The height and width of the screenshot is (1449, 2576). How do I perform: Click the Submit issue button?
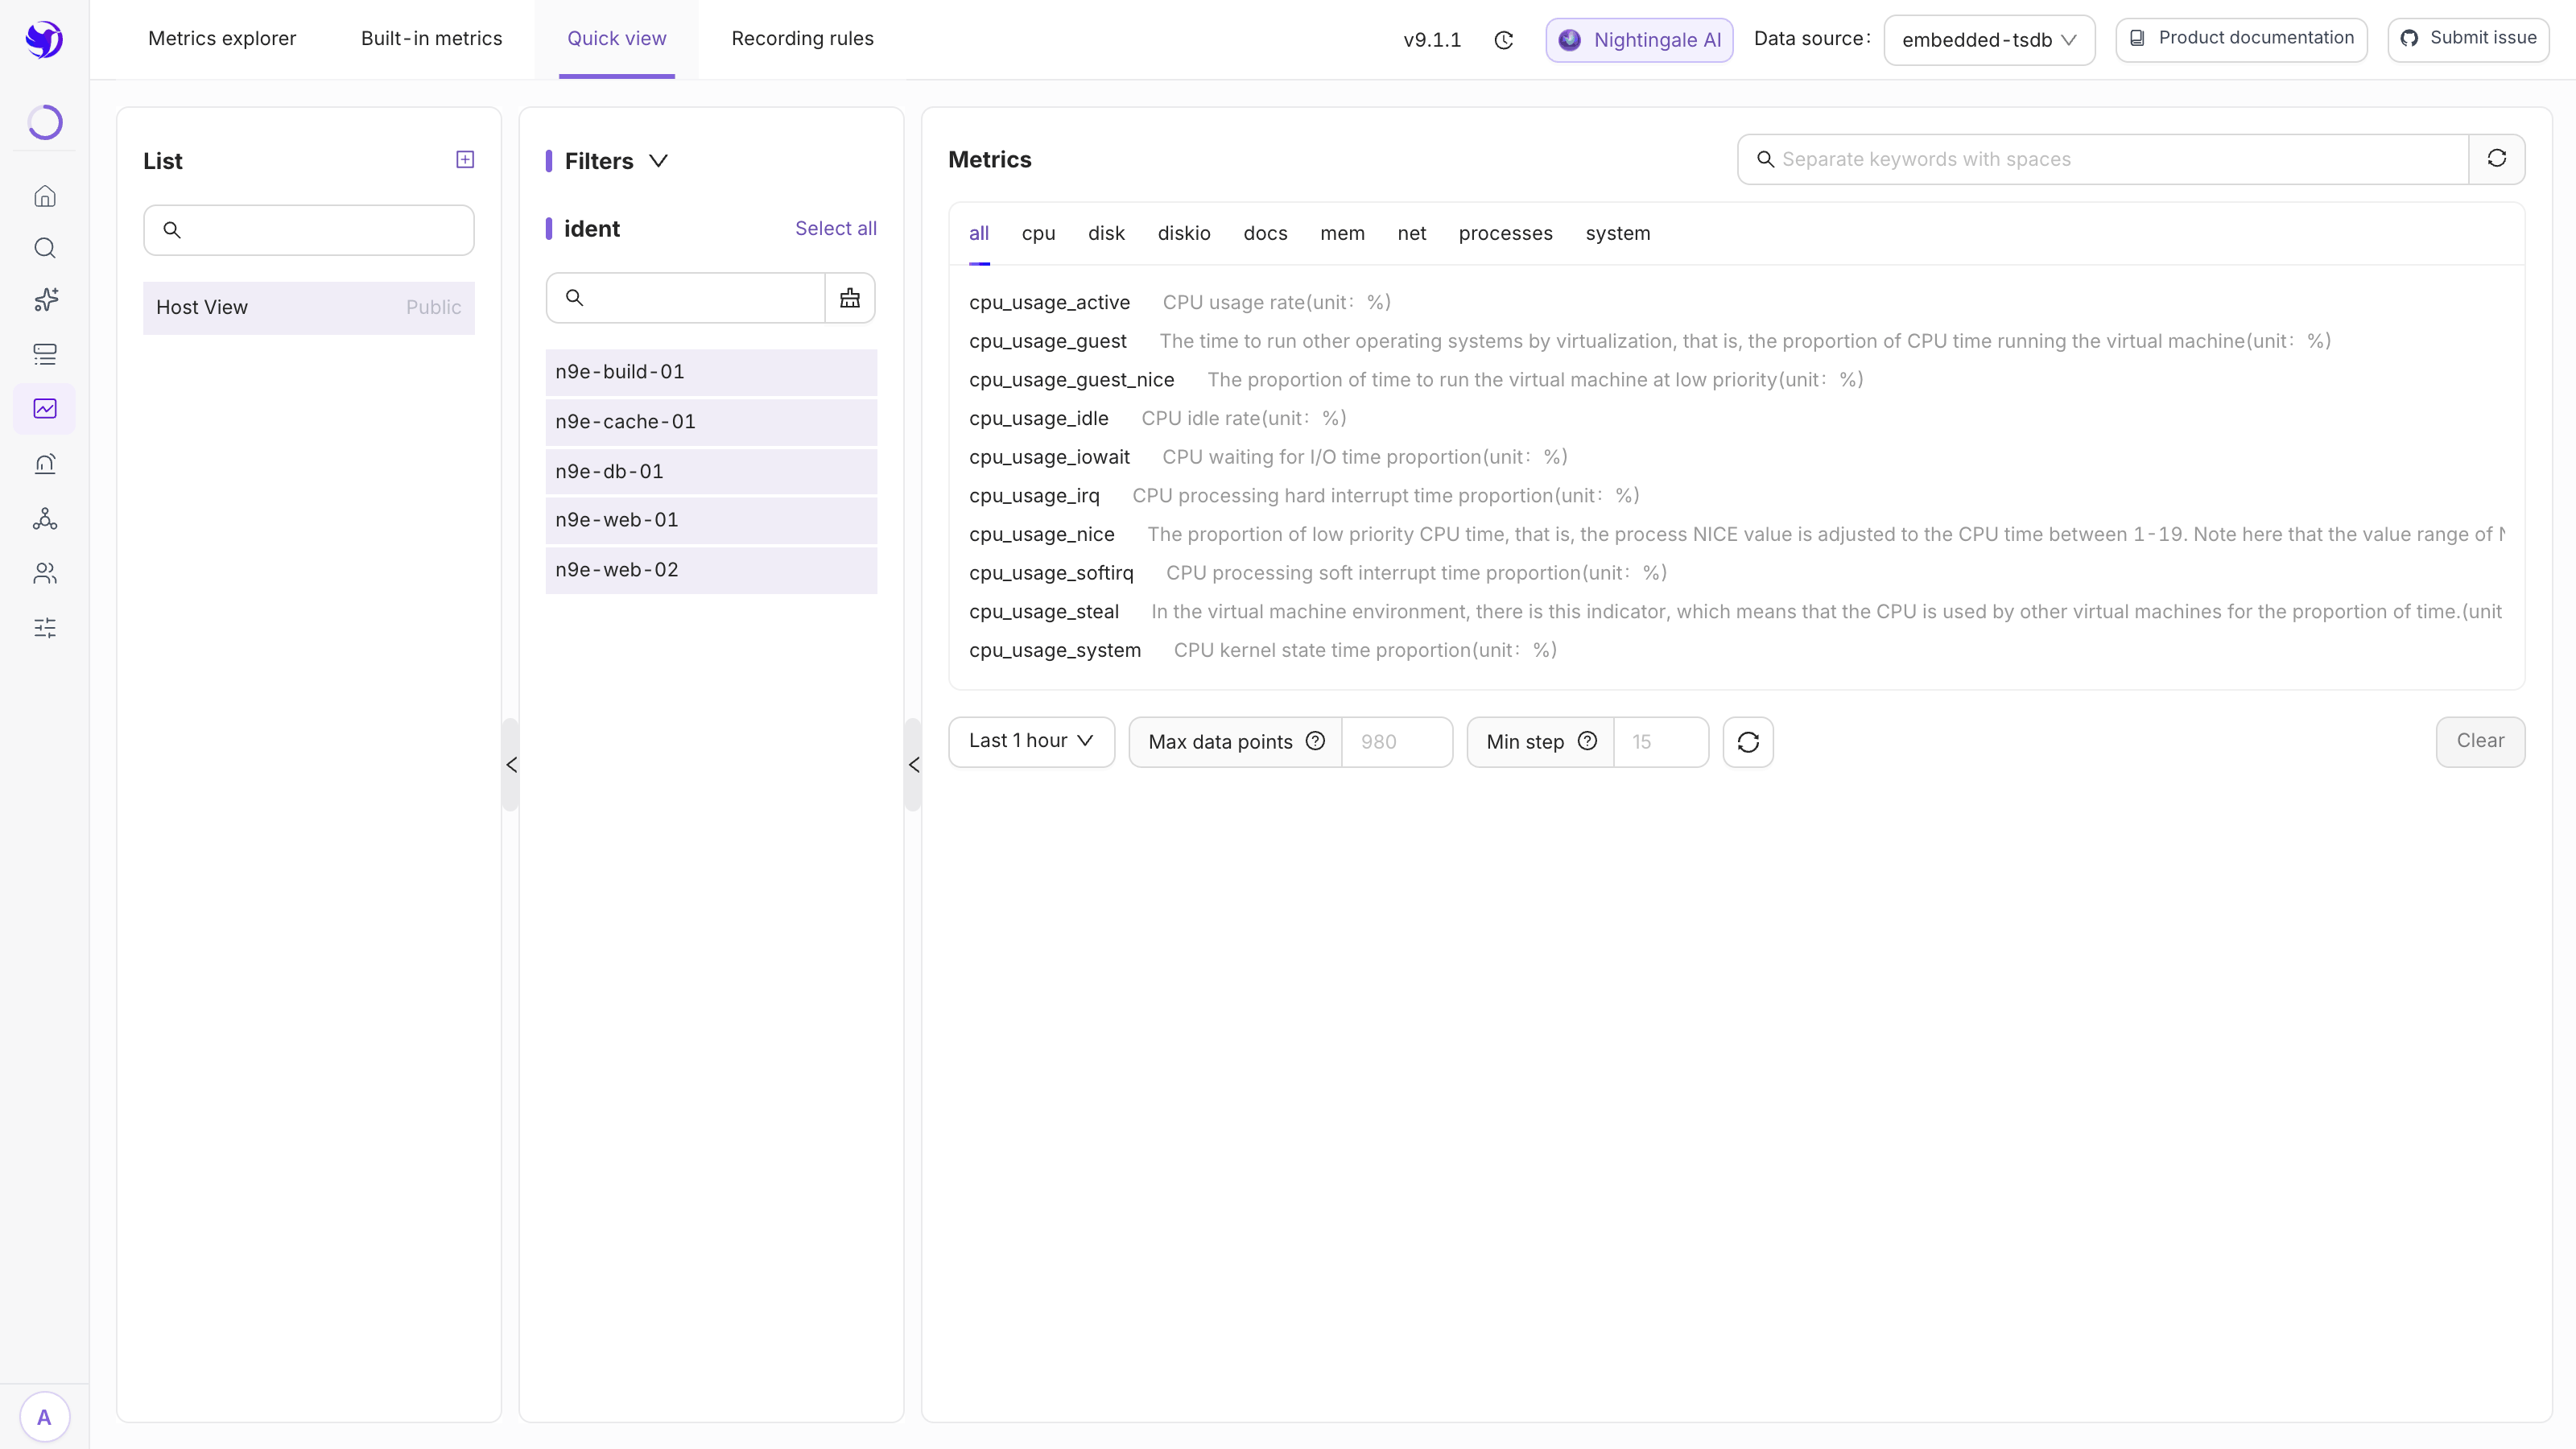(x=2468, y=39)
